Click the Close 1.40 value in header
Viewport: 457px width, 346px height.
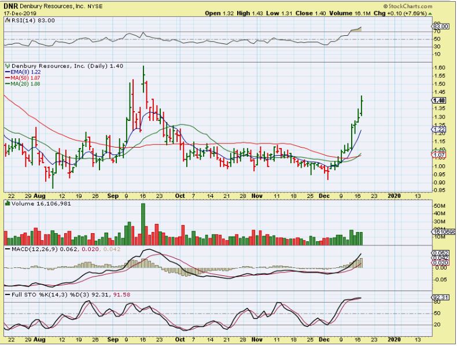pyautogui.click(x=311, y=13)
